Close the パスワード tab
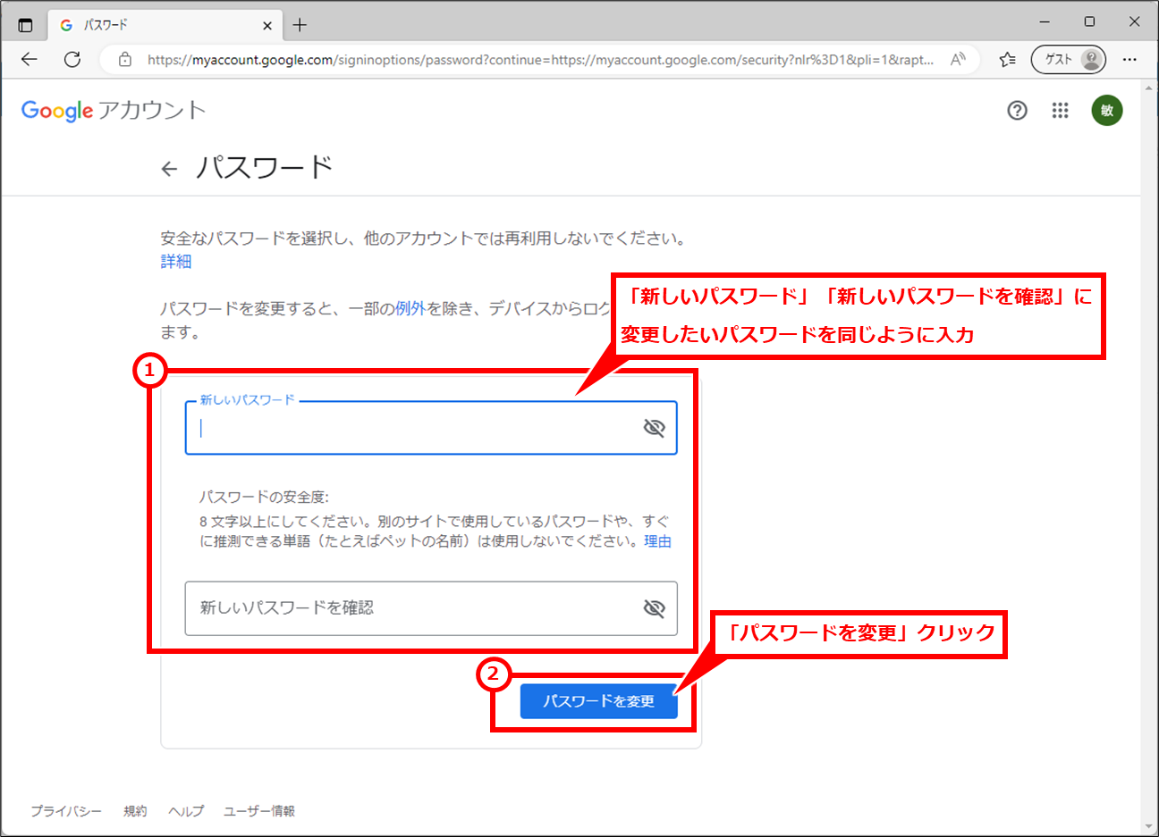Screen dimensions: 1159x837 tap(267, 26)
